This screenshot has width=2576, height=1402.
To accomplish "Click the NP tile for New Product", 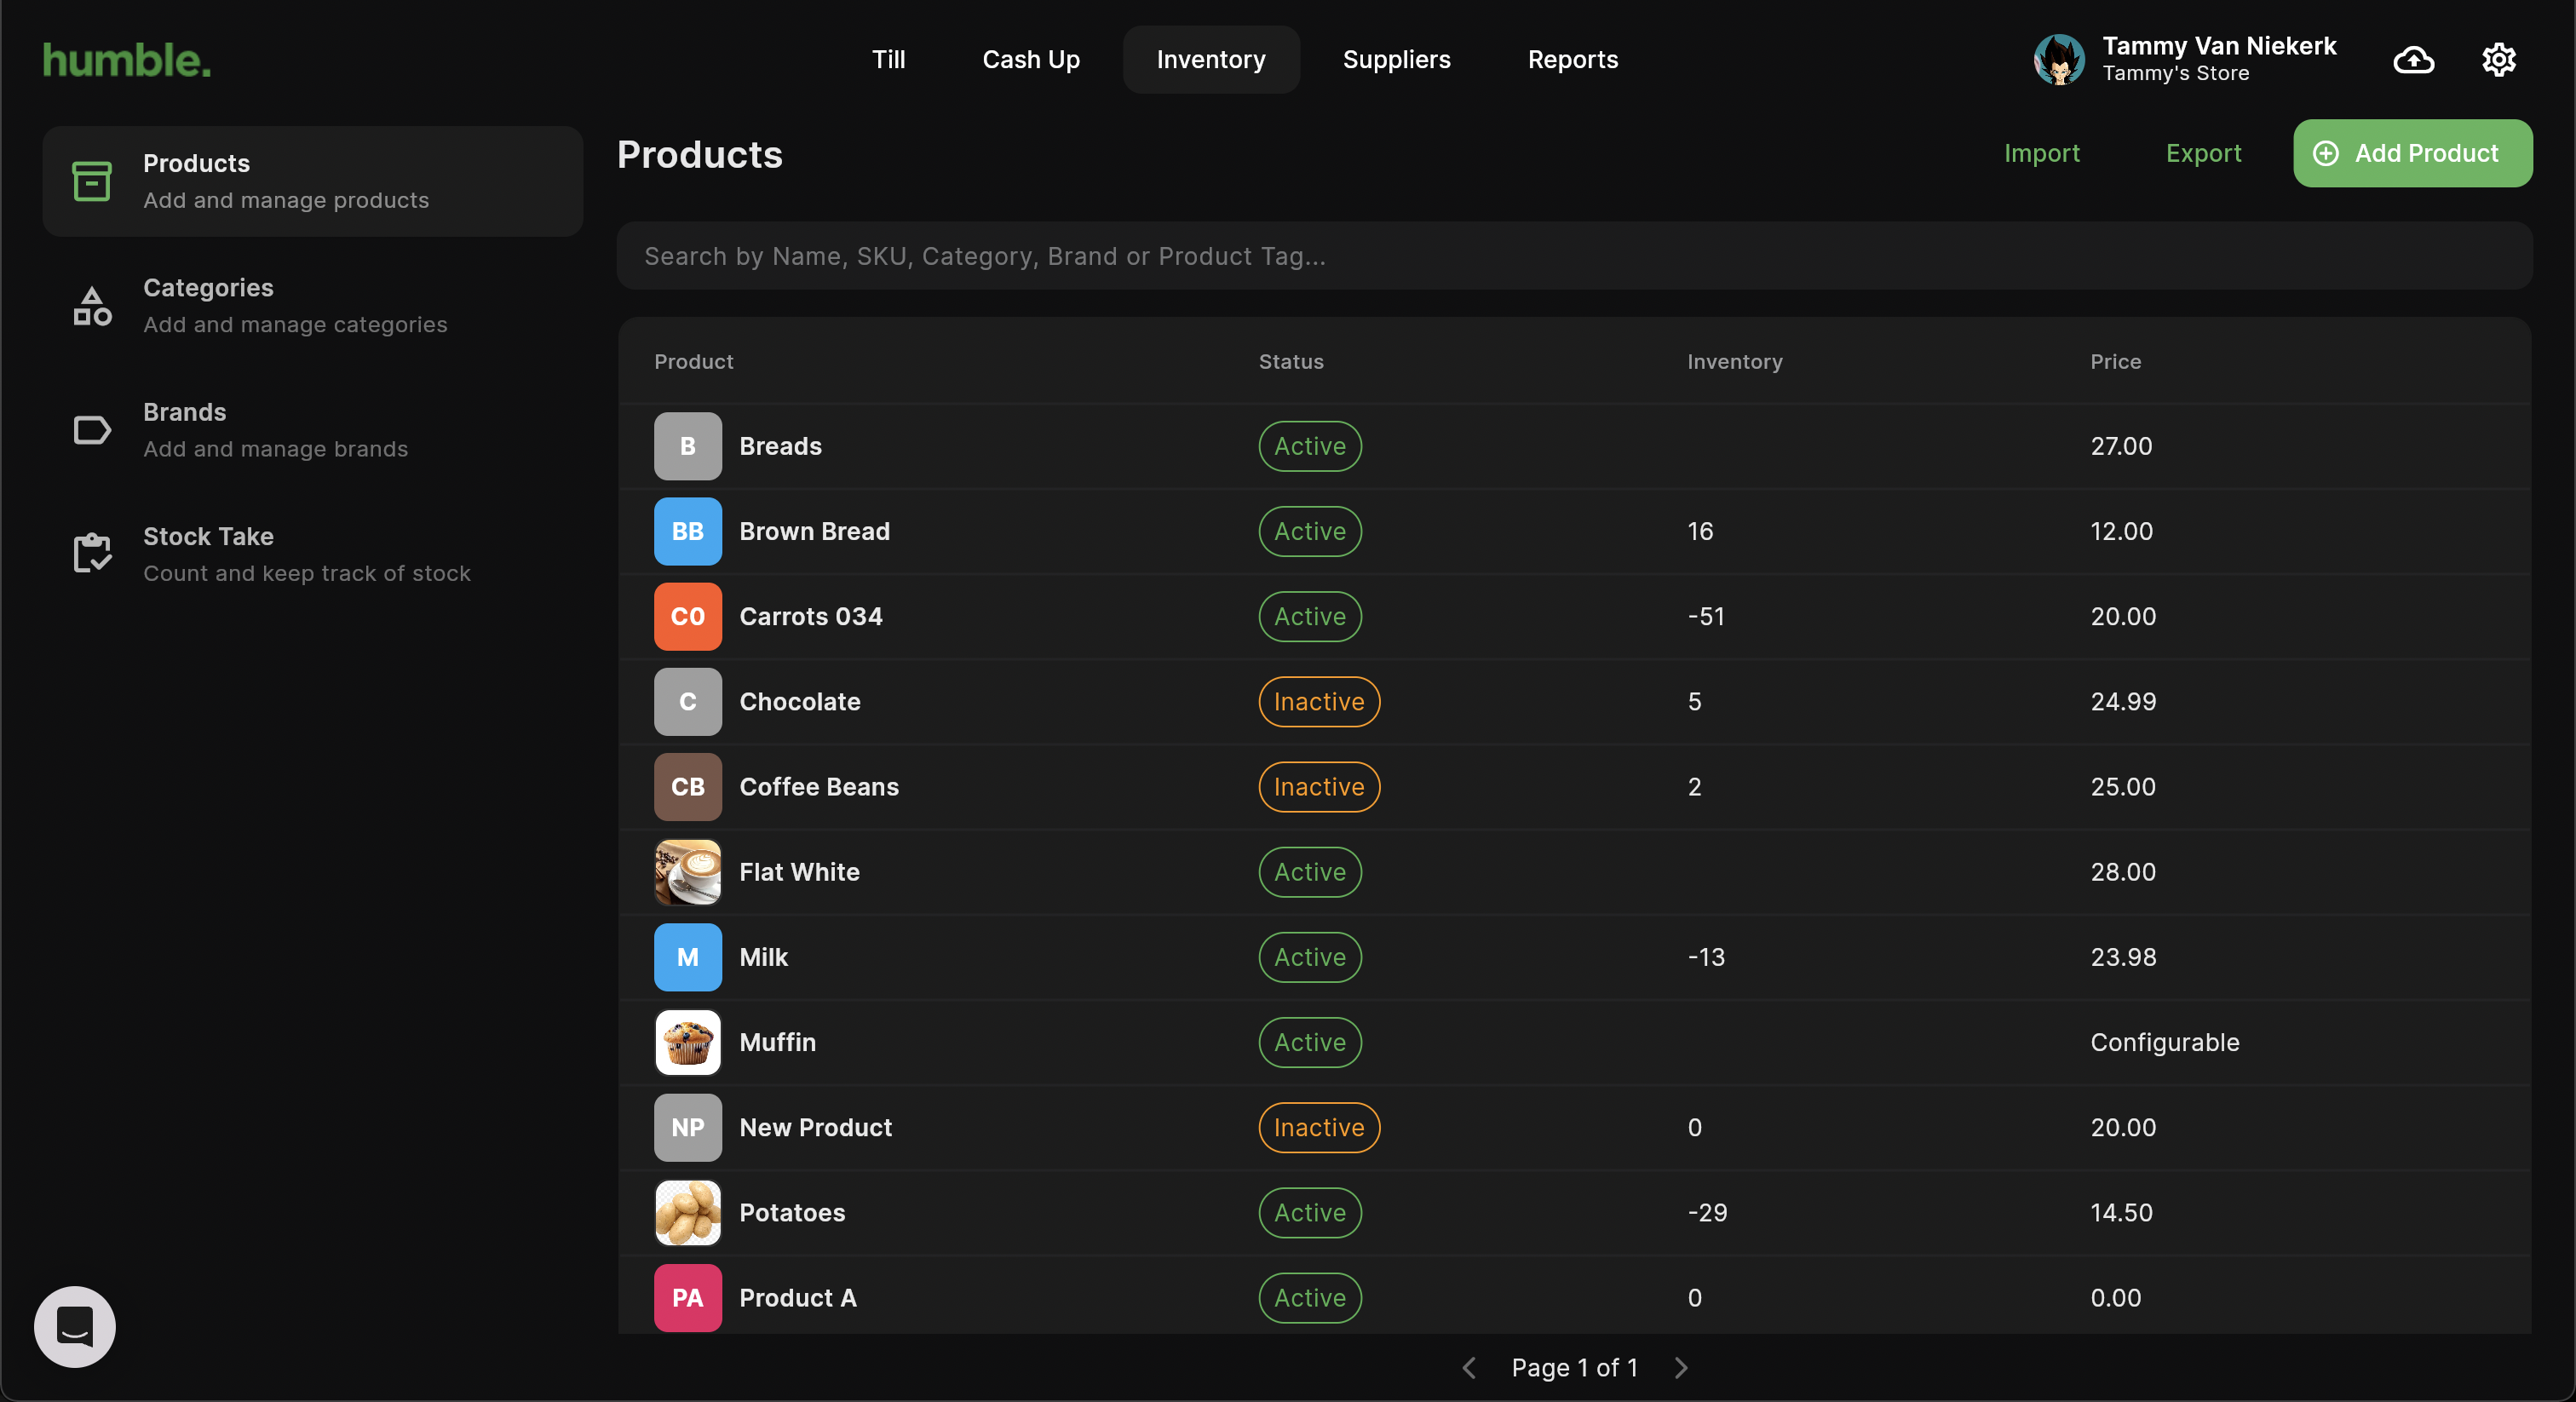I will (687, 1127).
